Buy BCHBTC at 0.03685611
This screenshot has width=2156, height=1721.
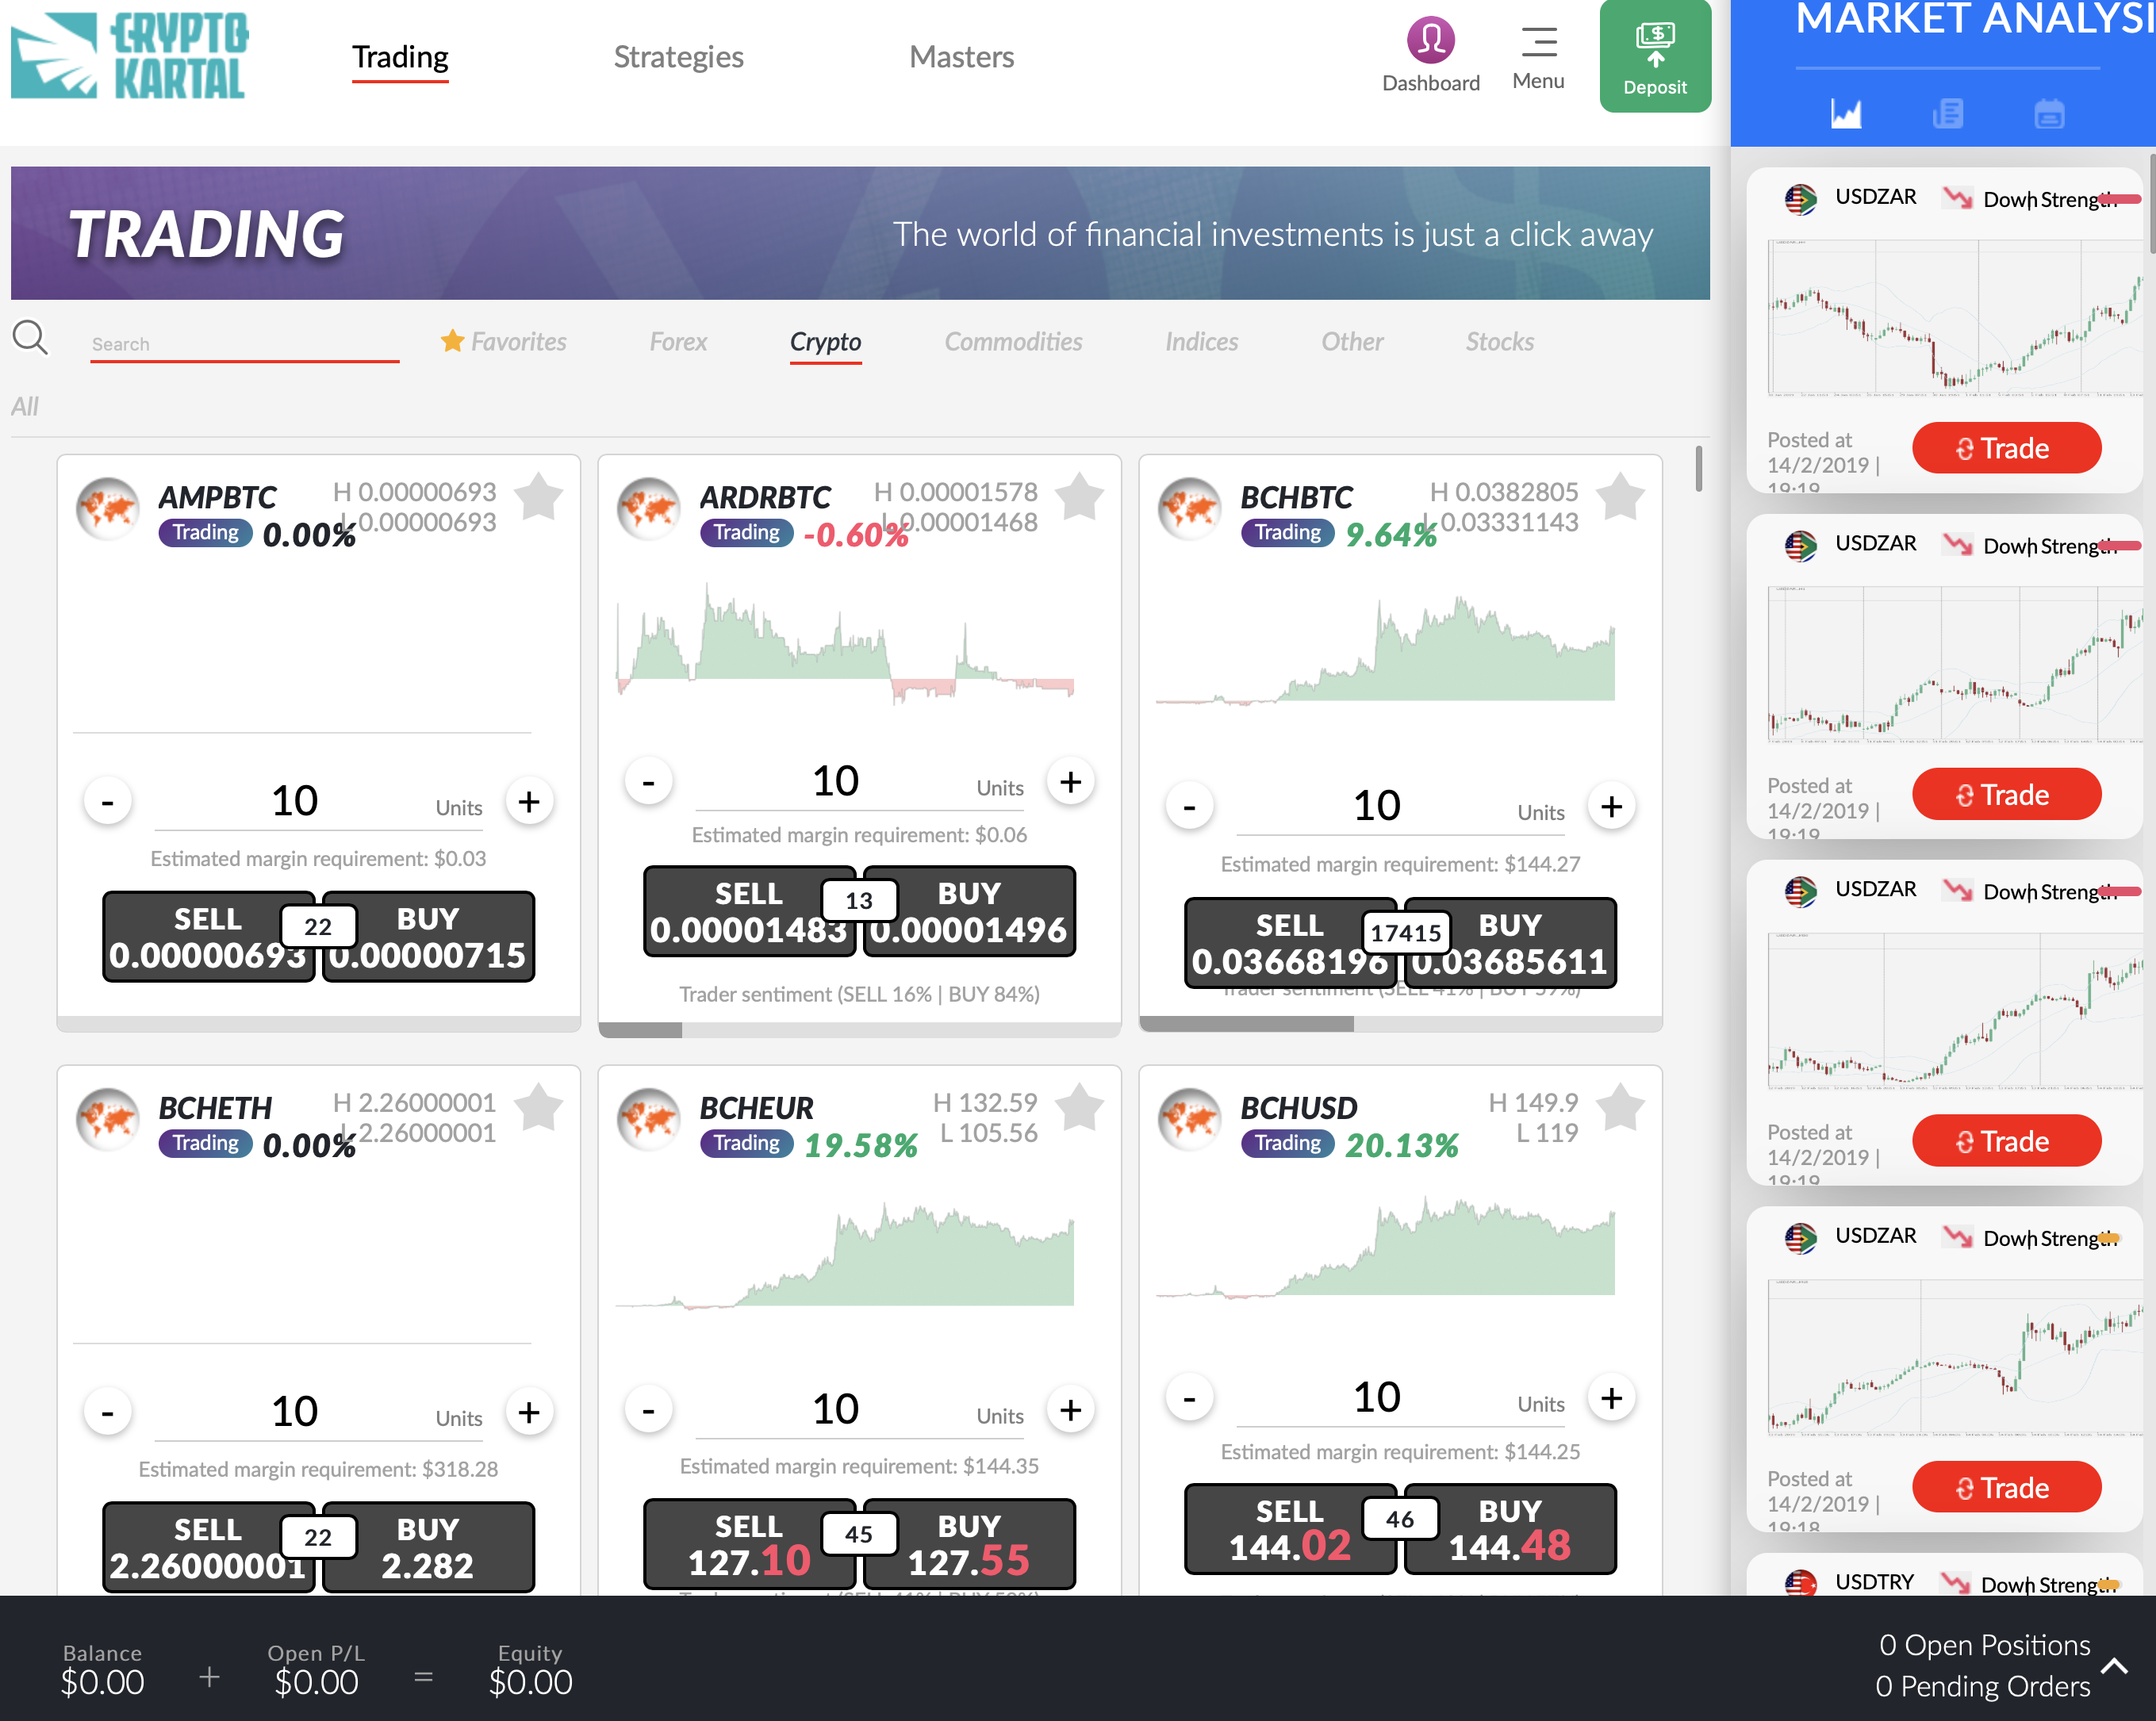tap(1511, 943)
